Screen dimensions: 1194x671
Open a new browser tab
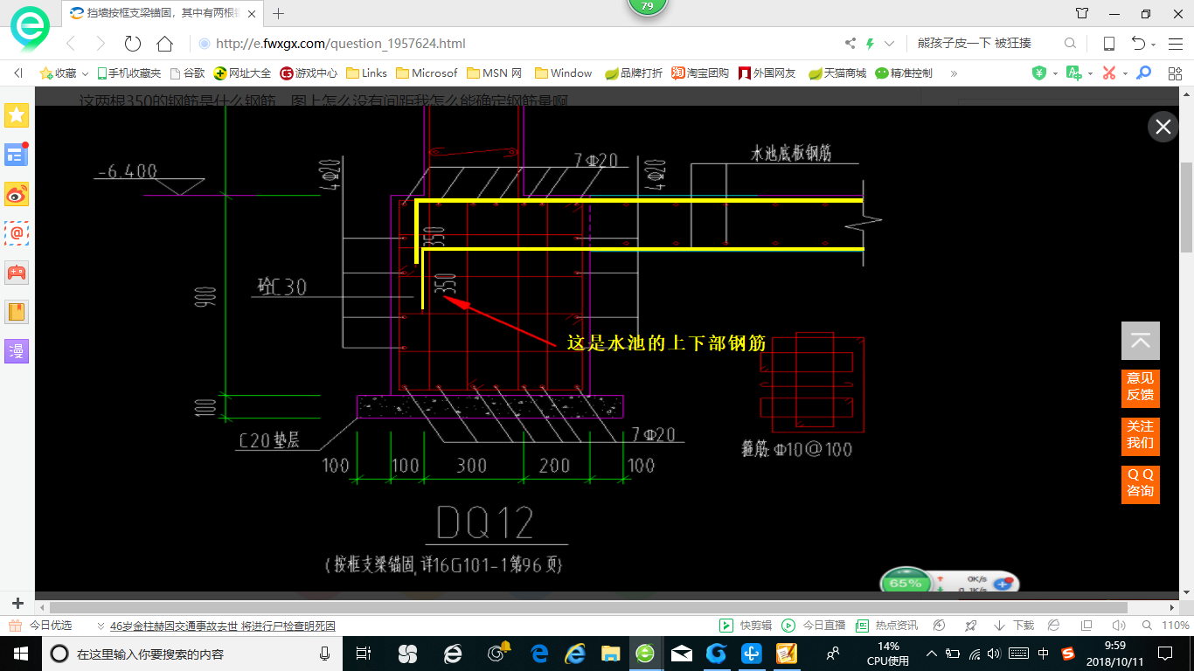coord(279,13)
